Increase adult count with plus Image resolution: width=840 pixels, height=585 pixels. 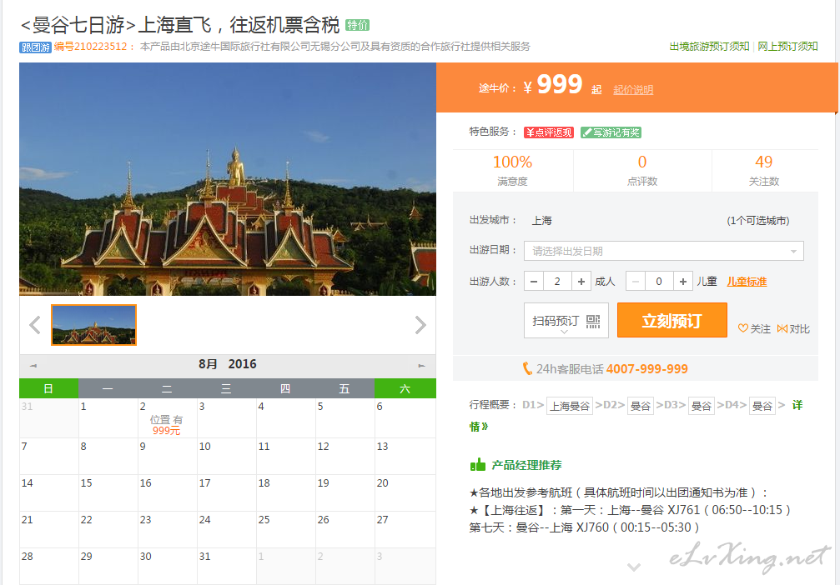(581, 282)
